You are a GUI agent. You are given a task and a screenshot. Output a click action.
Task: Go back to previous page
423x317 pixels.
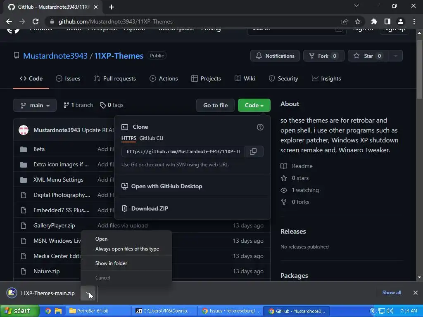[x=9, y=21]
